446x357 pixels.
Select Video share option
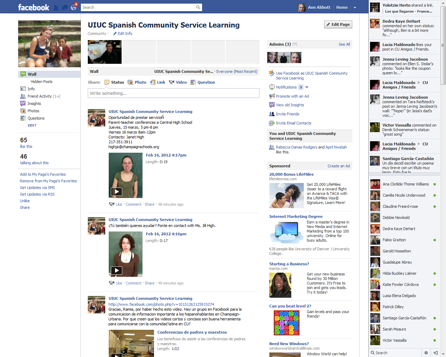178,82
